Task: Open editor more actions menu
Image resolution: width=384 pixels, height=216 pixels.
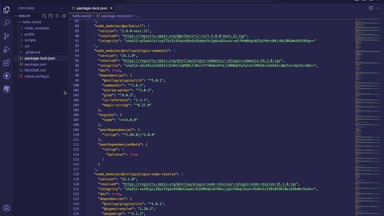Action: pyautogui.click(x=378, y=8)
